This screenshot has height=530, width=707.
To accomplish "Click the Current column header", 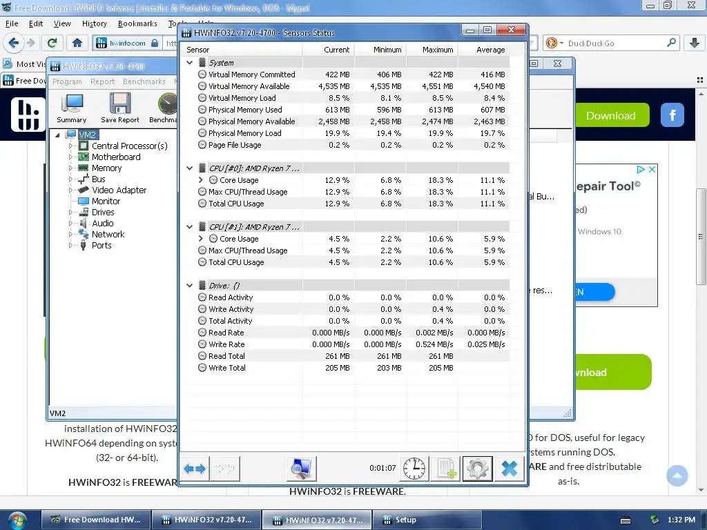I will (328, 50).
